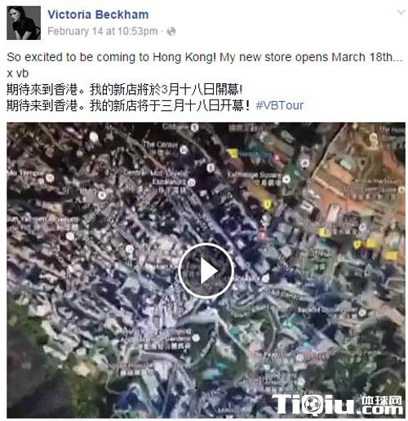Click the Mo Temple map marker
Image resolution: width=408 pixels, height=421 pixels.
[x=50, y=178]
